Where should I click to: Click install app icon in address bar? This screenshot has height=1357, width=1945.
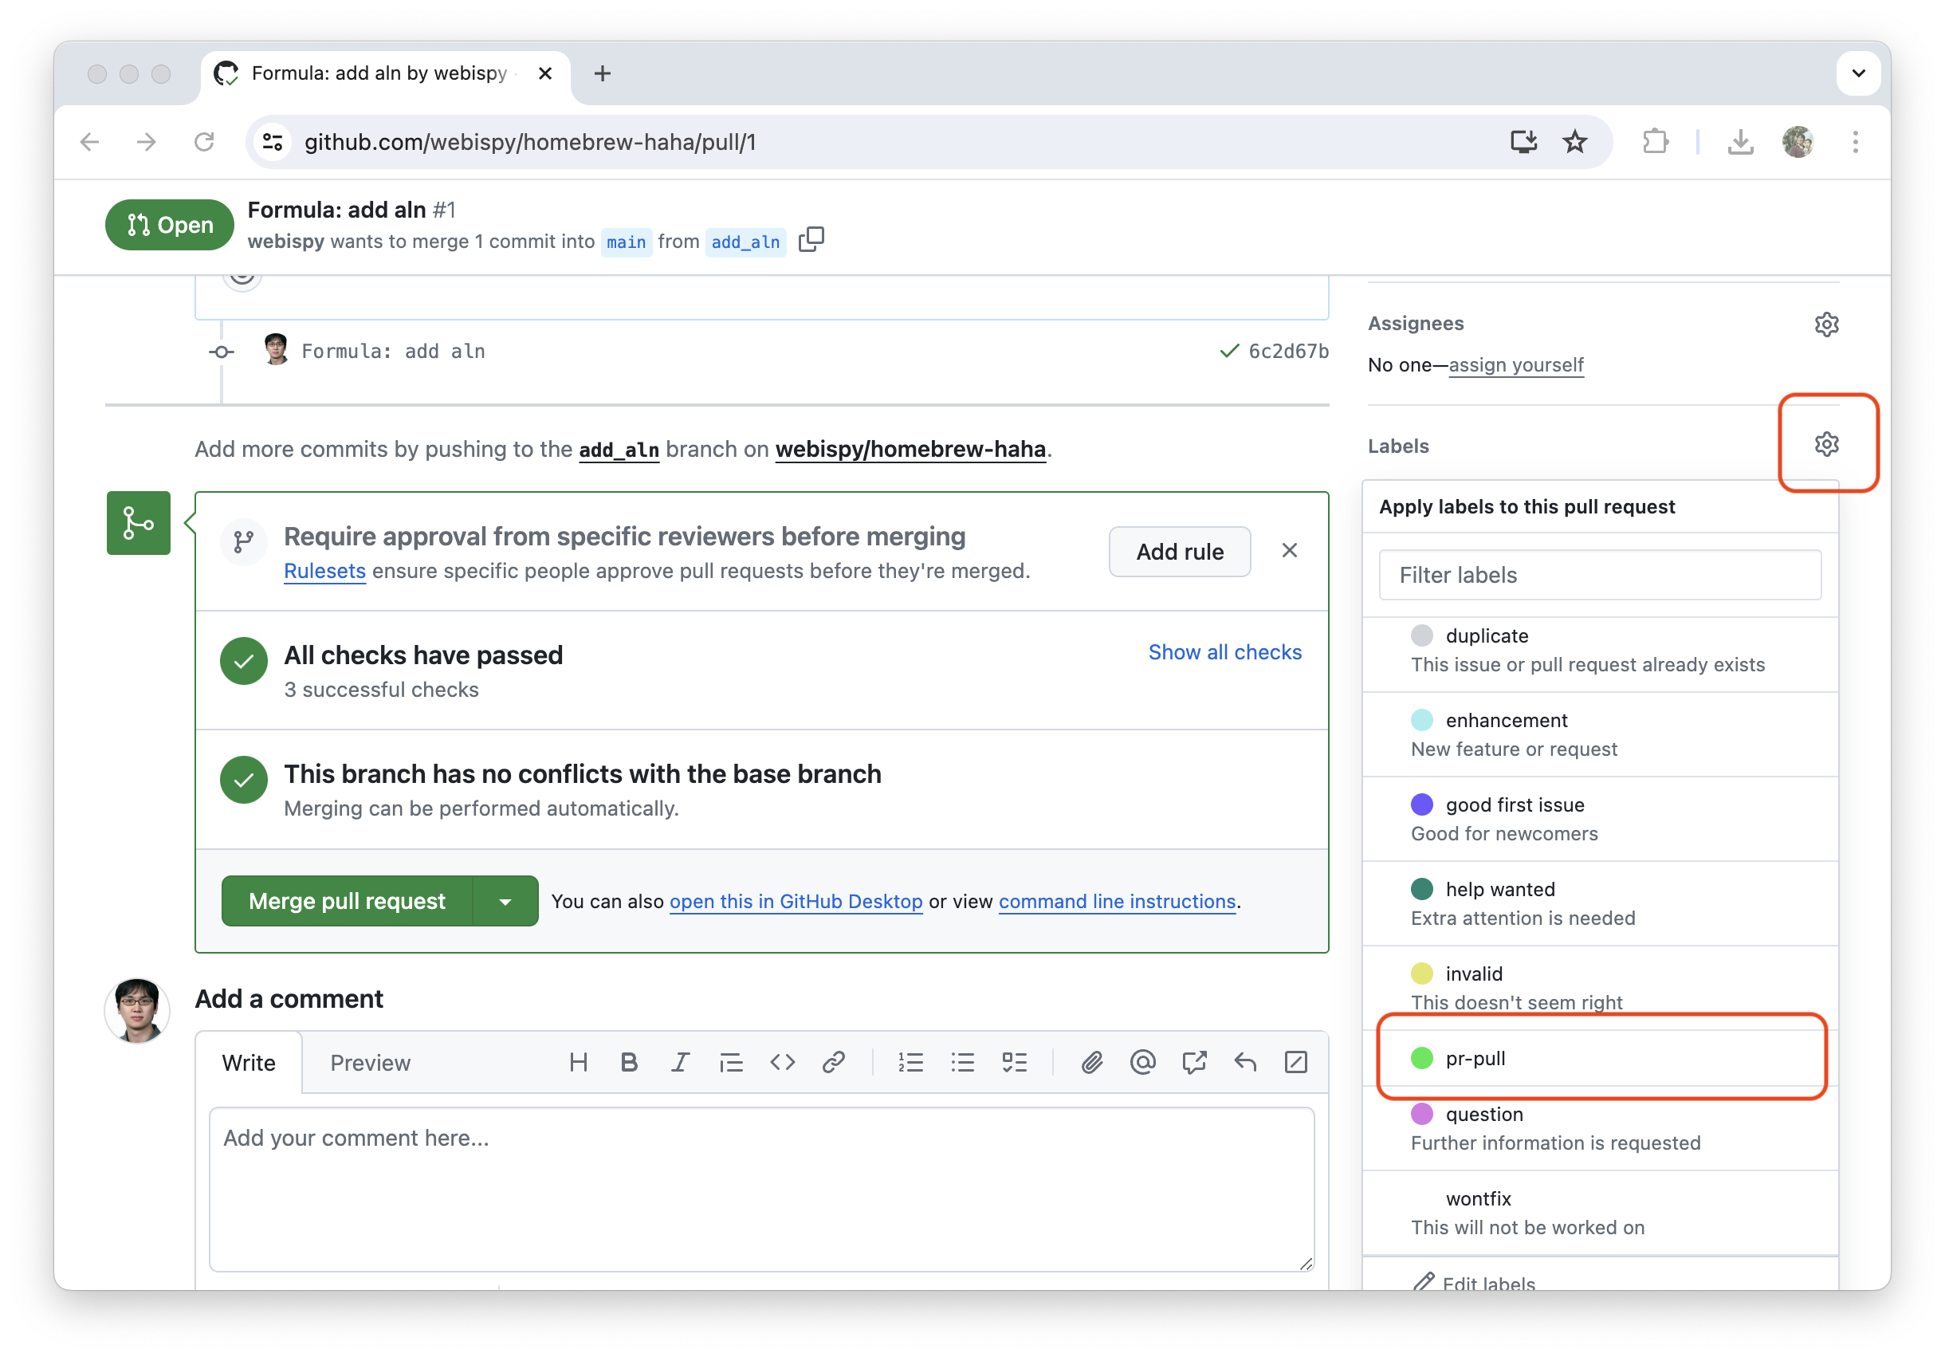pos(1523,141)
